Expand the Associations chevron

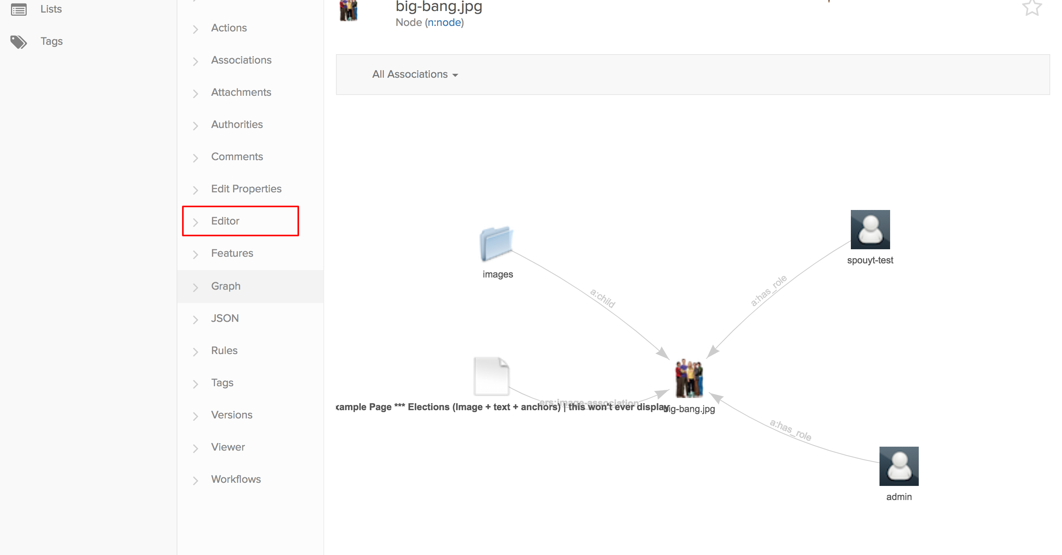196,62
